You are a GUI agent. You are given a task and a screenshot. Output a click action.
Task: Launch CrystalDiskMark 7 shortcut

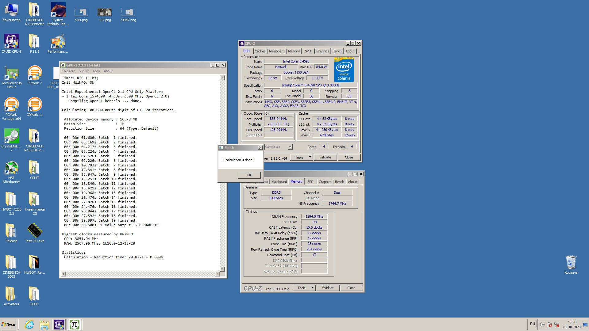click(11, 140)
